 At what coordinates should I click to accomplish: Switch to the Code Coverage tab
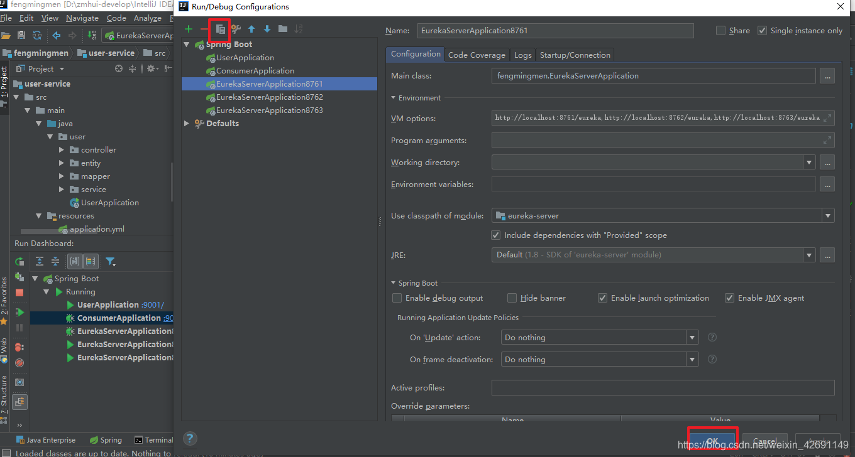click(477, 55)
